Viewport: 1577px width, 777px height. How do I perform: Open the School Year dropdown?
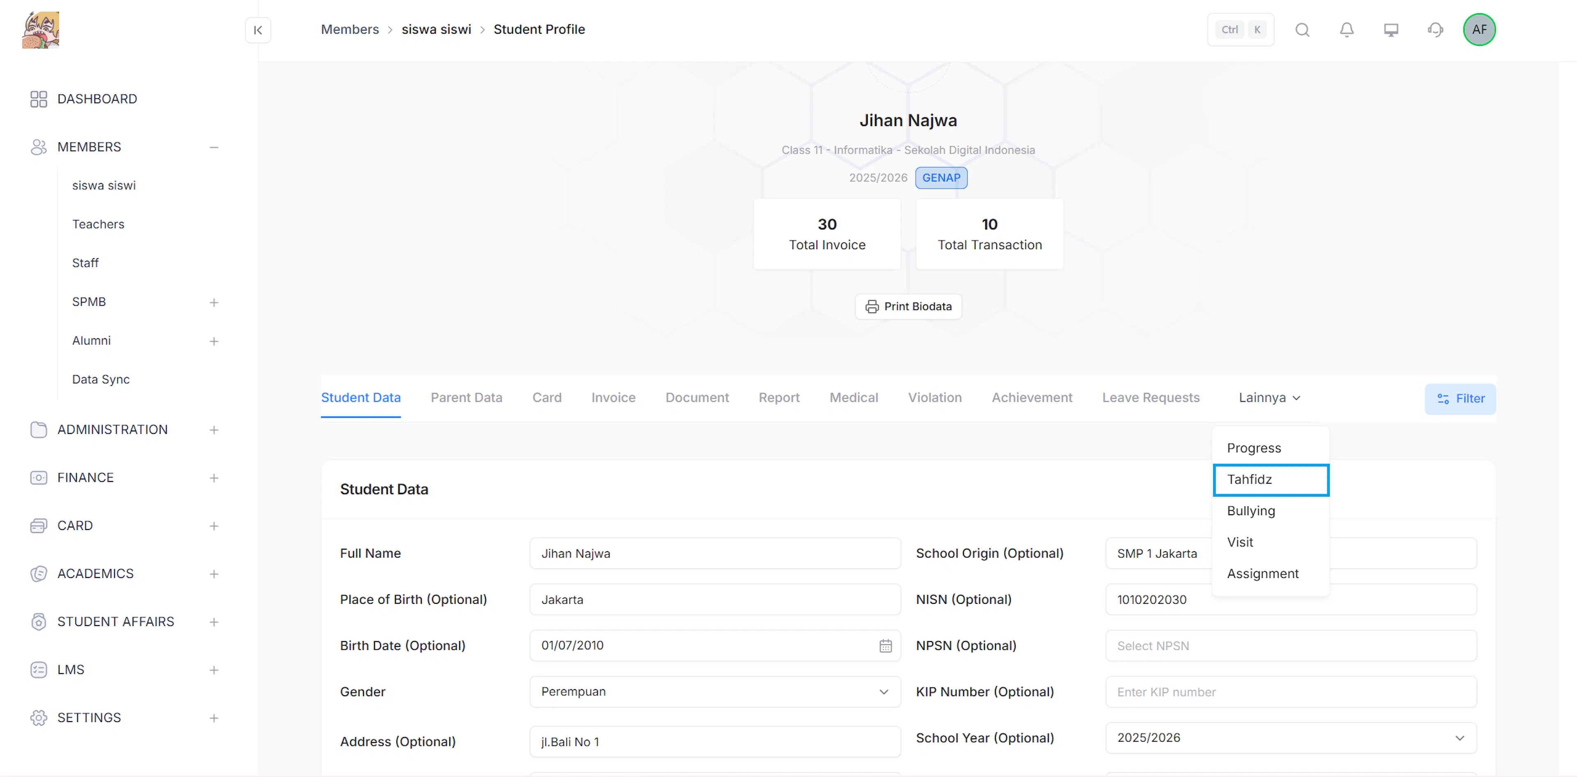[x=1290, y=737]
